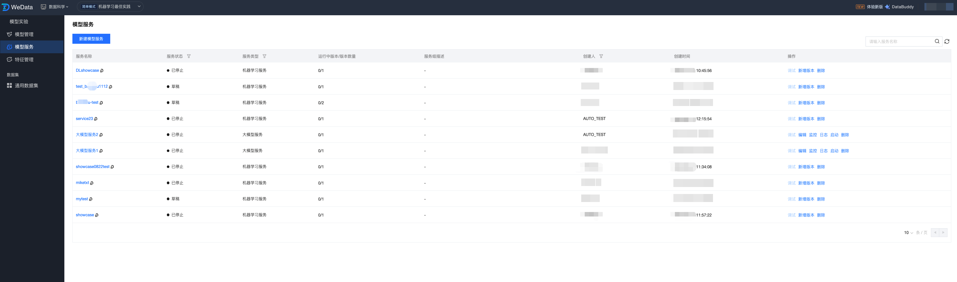Copy the DLshowcase service name icon
957x282 pixels.
coord(102,71)
